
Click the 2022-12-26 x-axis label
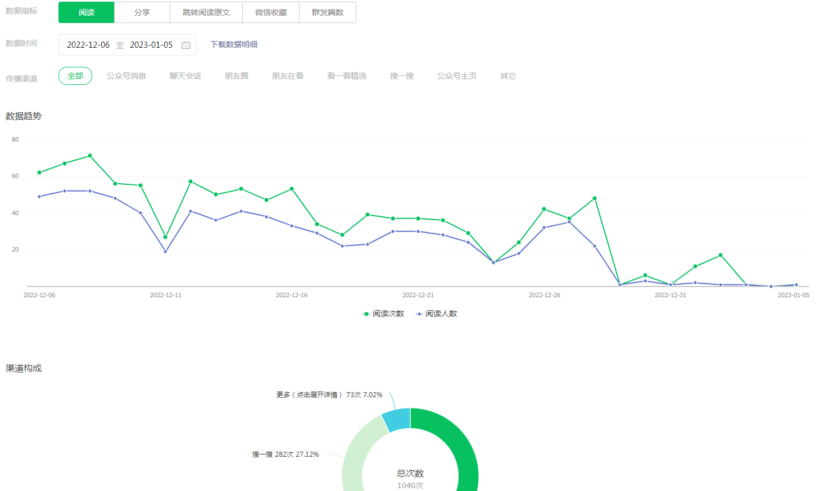545,295
